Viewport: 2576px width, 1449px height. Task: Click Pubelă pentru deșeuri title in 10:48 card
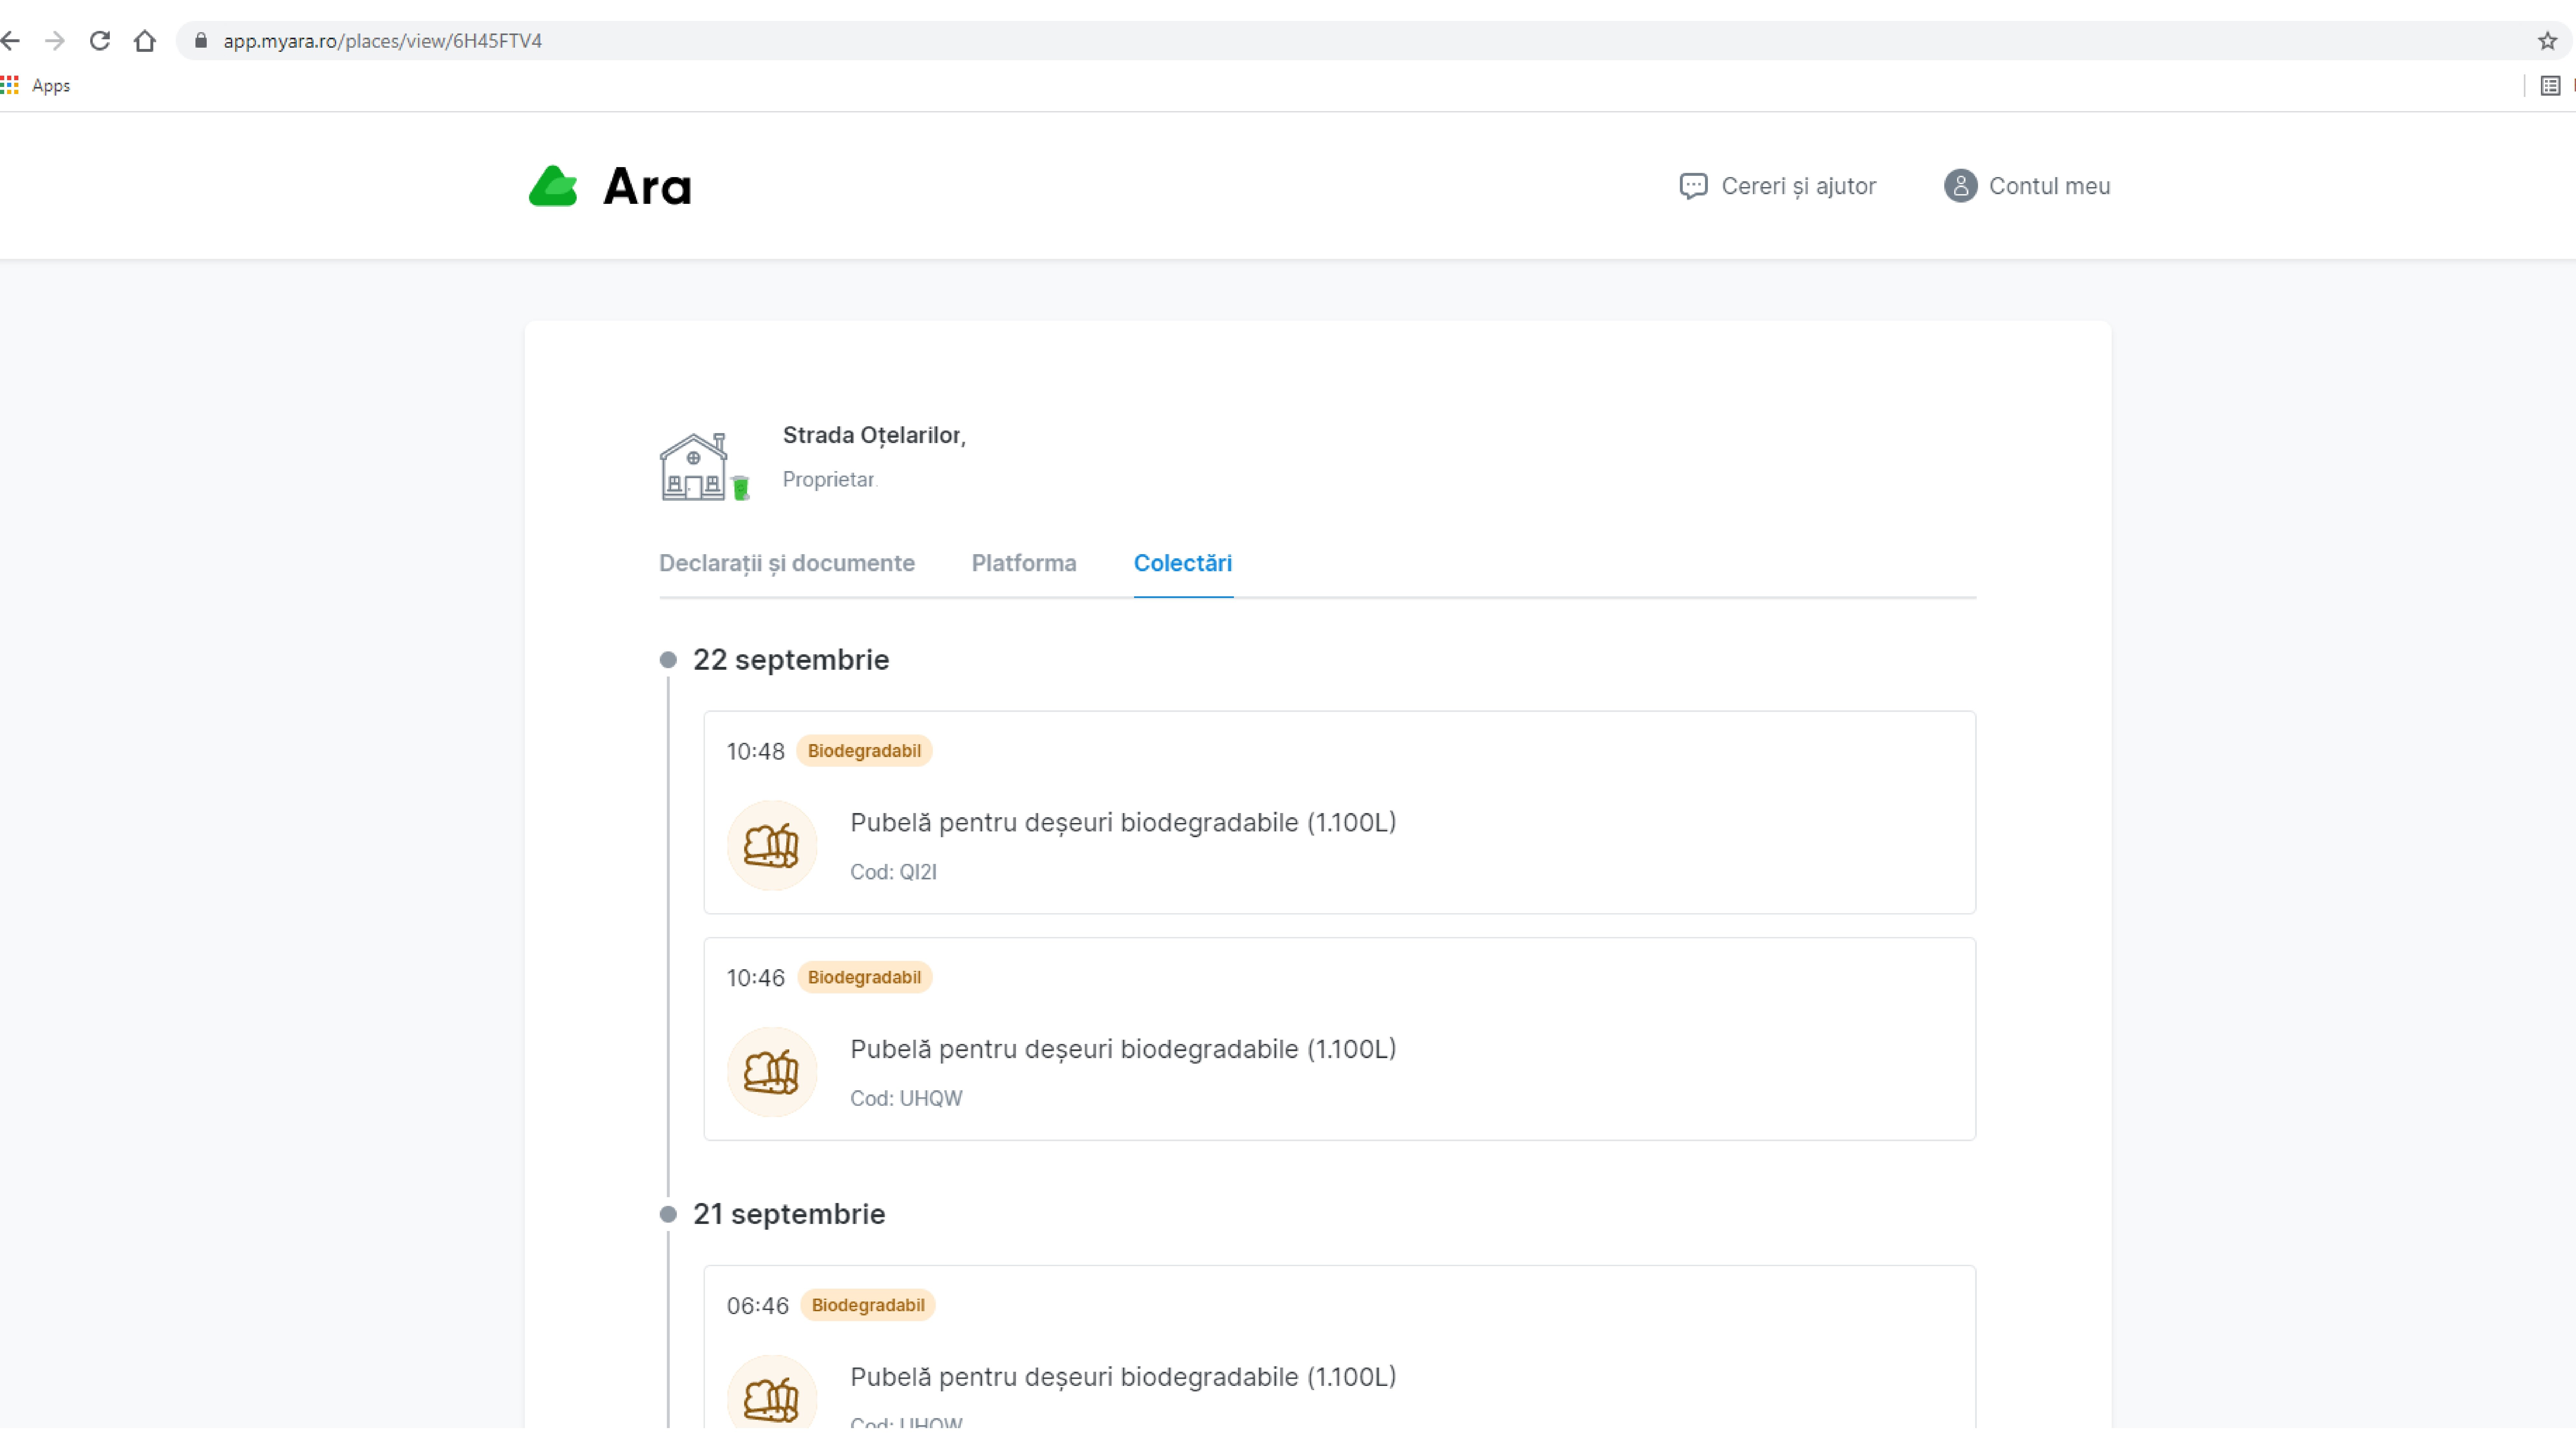pyautogui.click(x=1123, y=823)
